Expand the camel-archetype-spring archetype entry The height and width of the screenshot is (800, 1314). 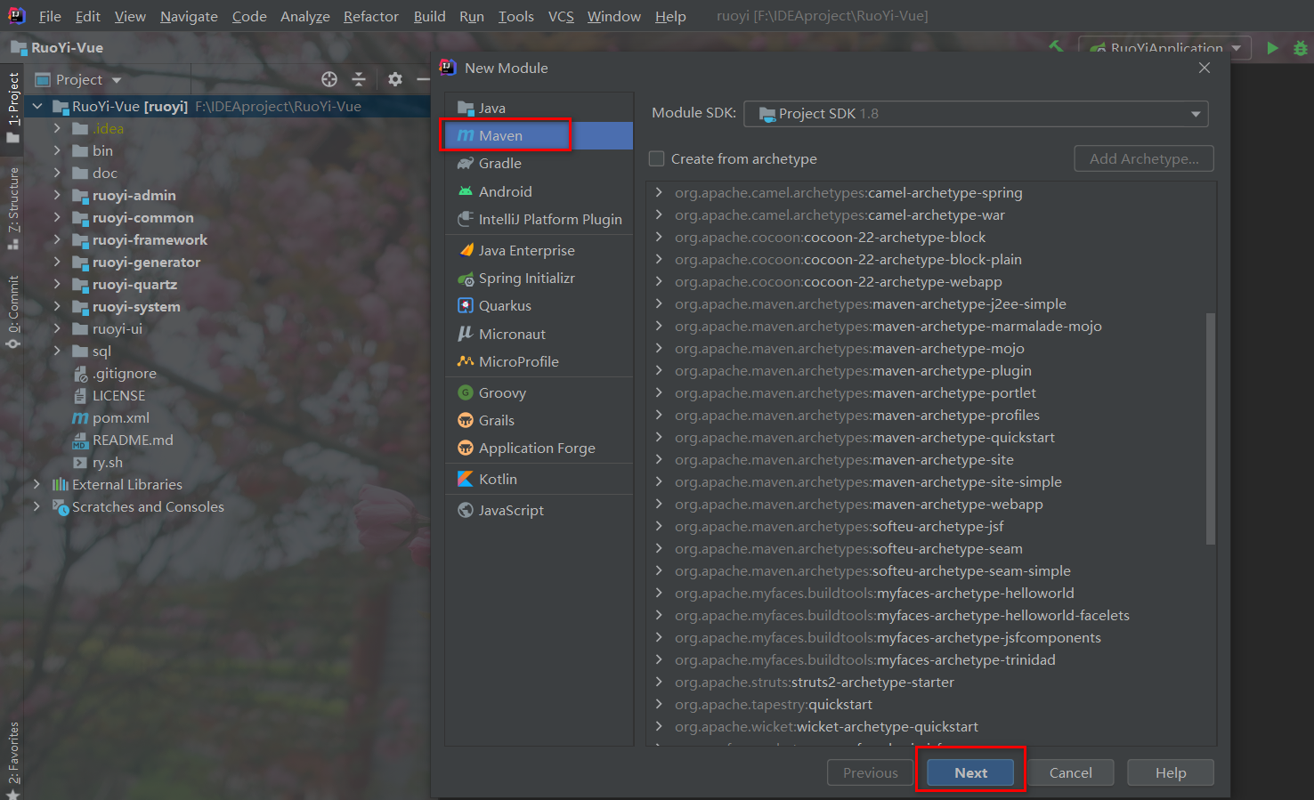(x=659, y=192)
